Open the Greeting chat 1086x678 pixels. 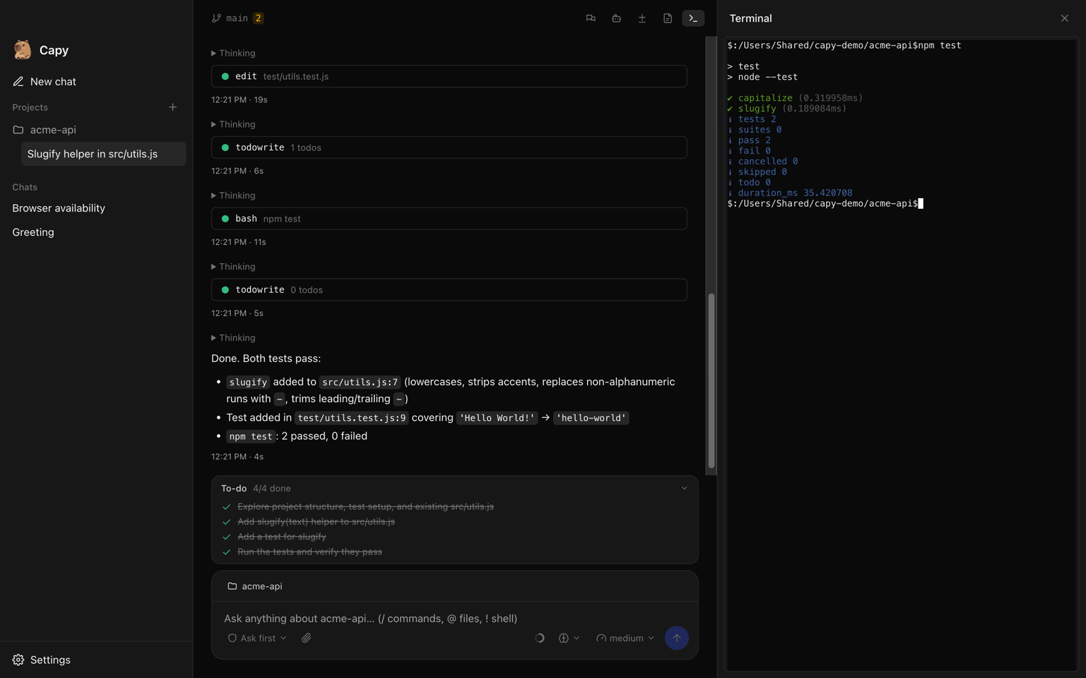point(33,232)
